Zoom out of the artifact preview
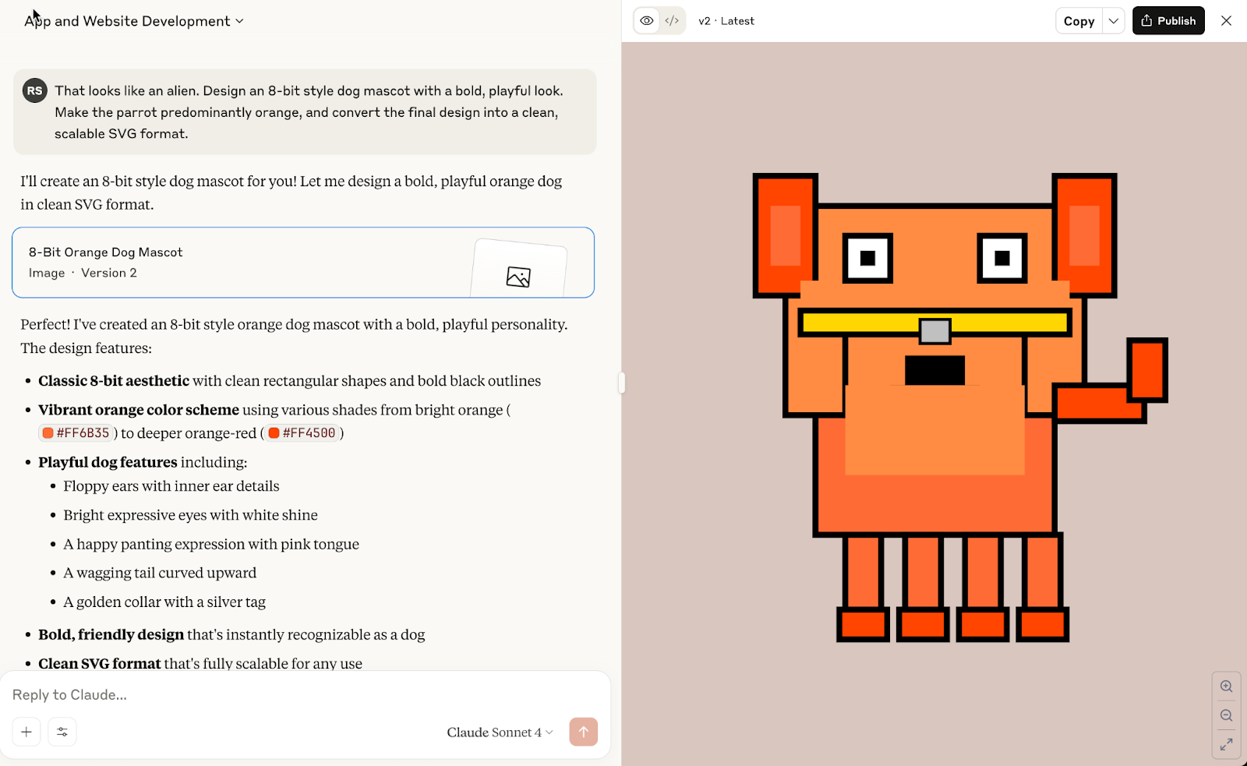 (1227, 715)
